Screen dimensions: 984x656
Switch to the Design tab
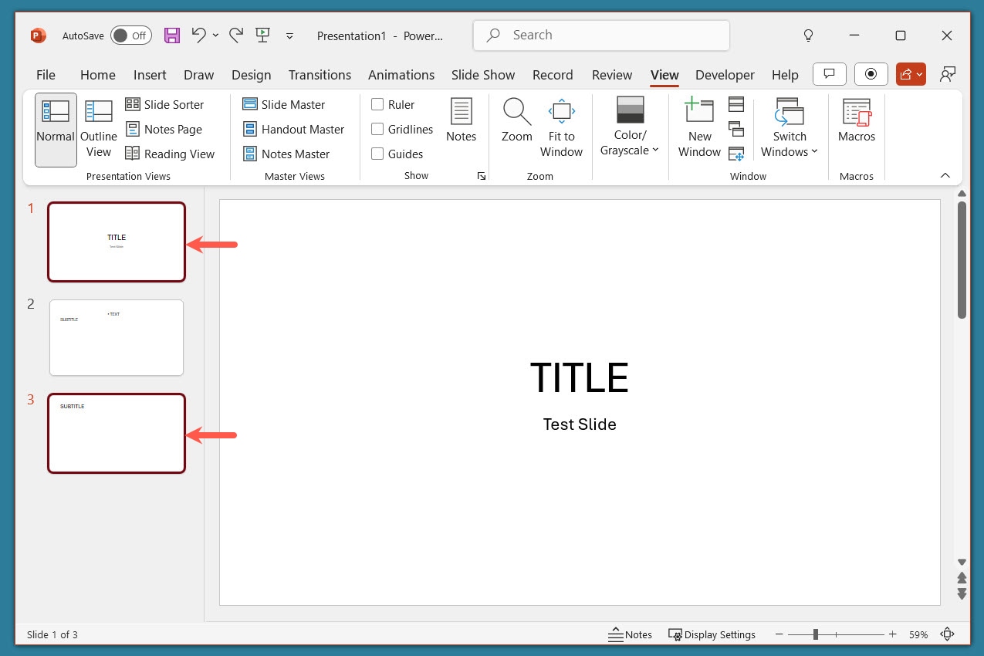click(251, 75)
